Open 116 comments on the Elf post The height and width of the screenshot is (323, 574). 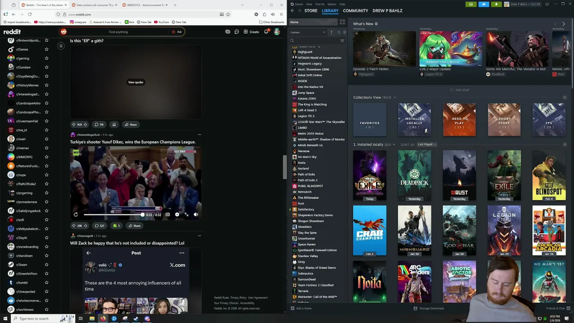click(x=99, y=125)
